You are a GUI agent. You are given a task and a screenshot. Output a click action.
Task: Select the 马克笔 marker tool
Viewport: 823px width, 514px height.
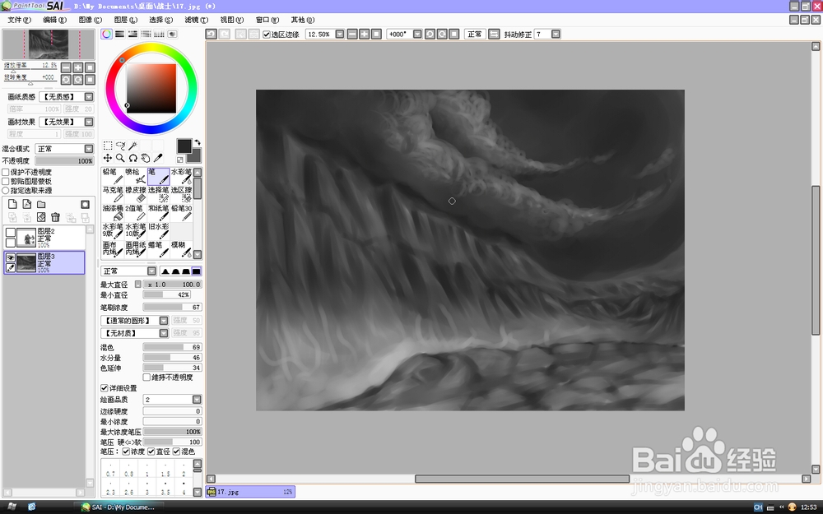tap(112, 194)
